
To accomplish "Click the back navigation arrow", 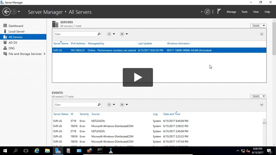I will point(6,12).
